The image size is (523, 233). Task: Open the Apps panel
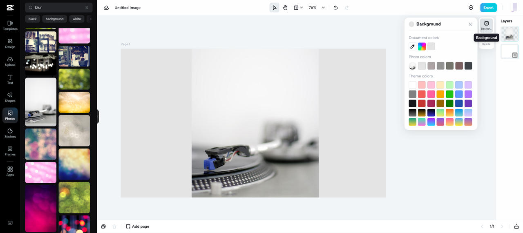(x=10, y=171)
